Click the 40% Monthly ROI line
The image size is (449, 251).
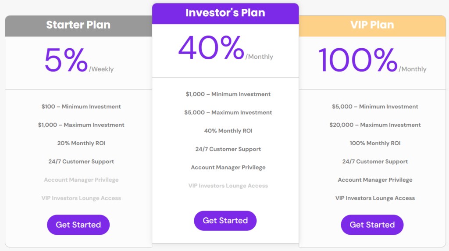tap(228, 131)
